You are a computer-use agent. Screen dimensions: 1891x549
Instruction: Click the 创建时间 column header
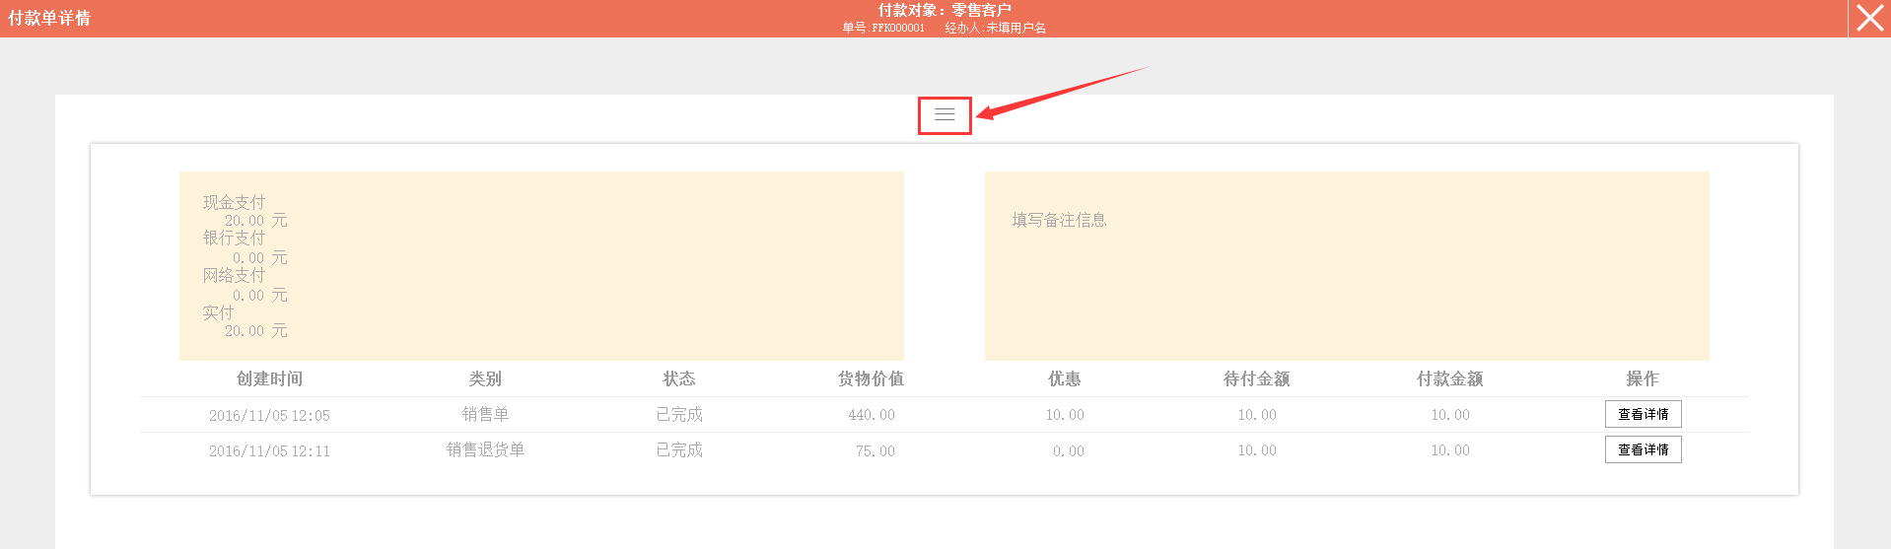point(269,378)
